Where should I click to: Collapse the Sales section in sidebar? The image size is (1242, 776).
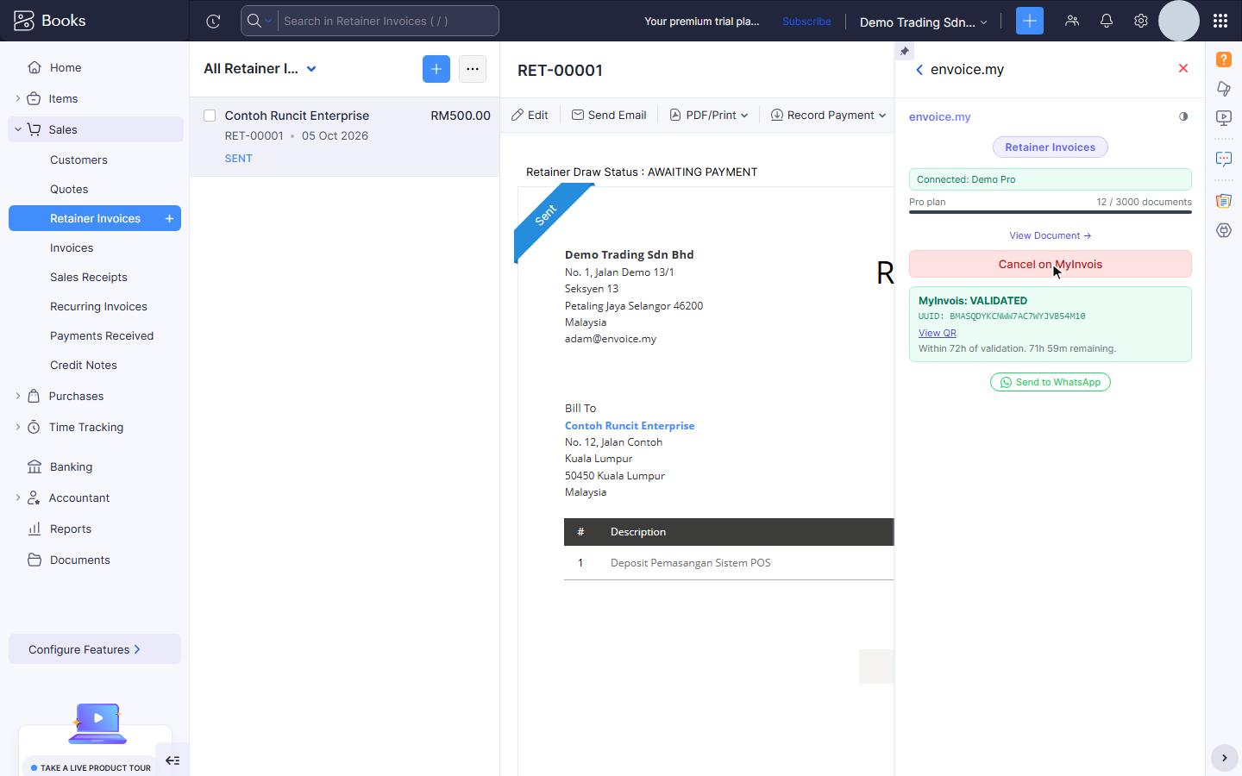18,129
